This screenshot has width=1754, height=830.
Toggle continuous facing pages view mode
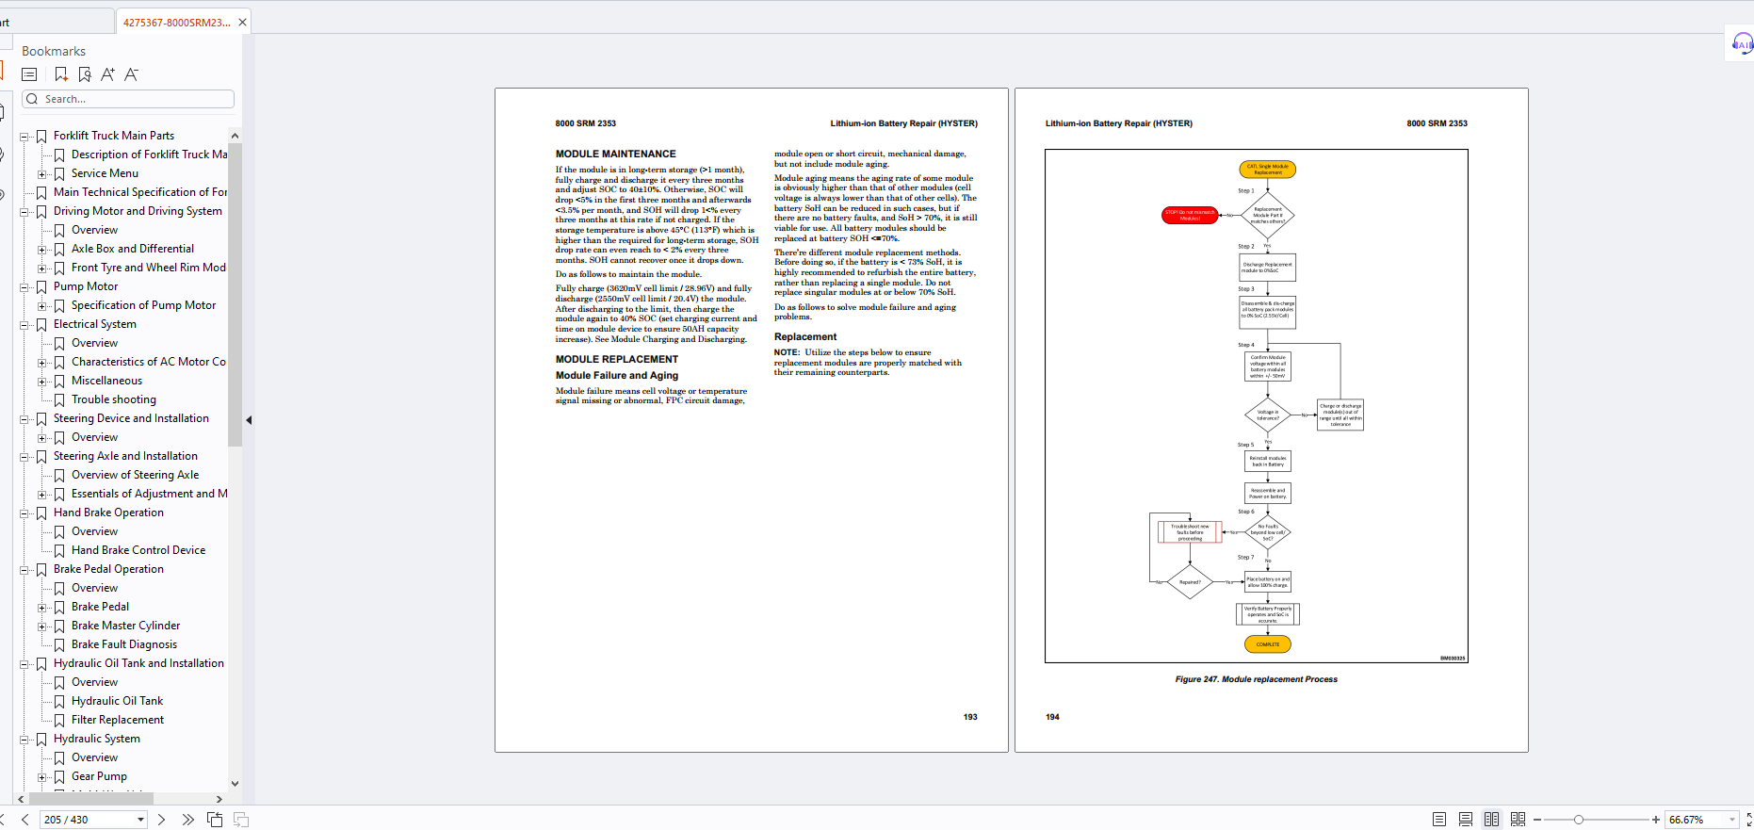click(1518, 820)
